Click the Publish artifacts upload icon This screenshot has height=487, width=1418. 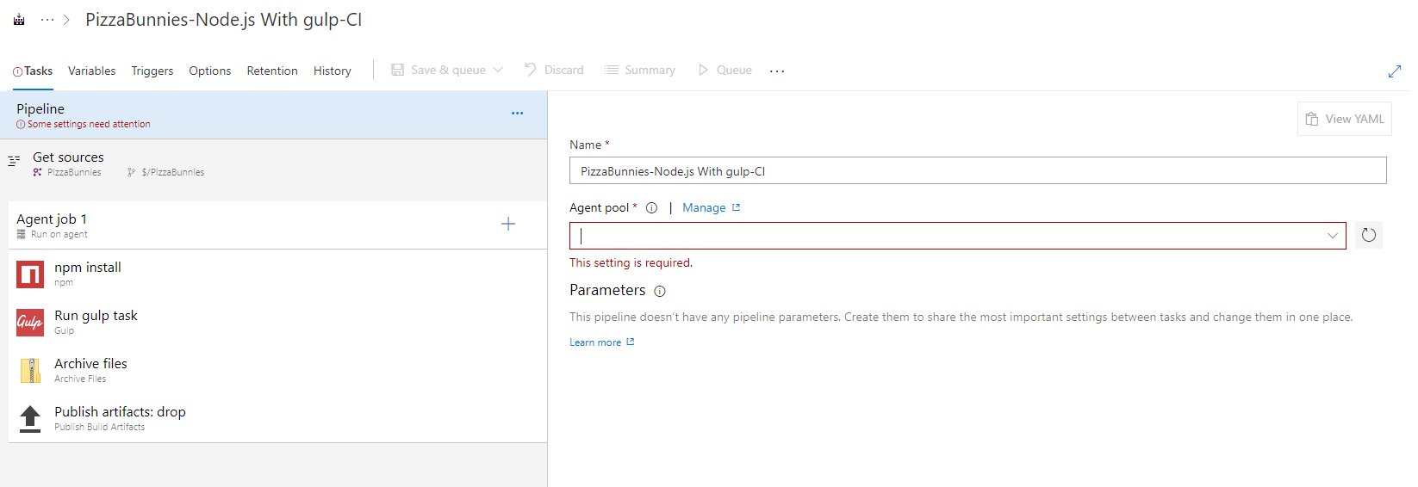pyautogui.click(x=30, y=419)
